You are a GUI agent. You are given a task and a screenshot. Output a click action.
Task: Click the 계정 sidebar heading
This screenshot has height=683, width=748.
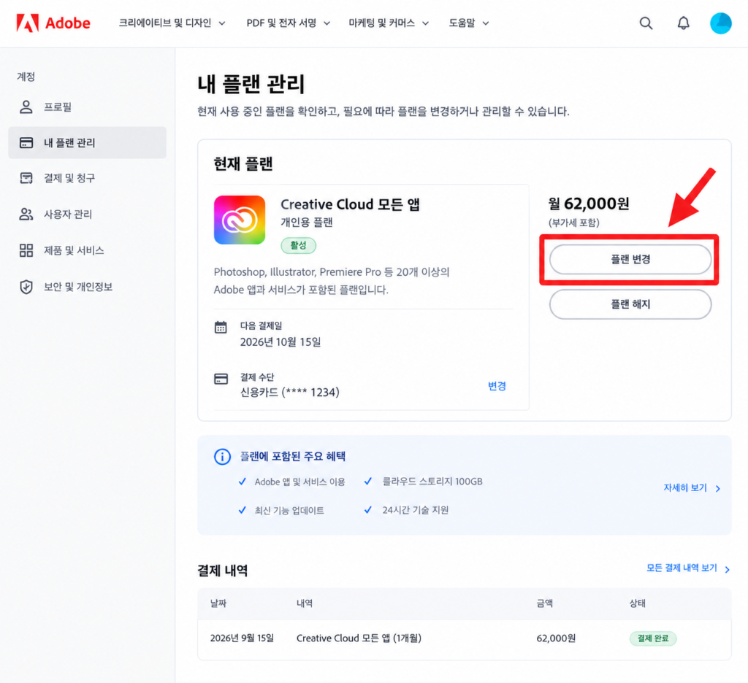pyautogui.click(x=26, y=77)
